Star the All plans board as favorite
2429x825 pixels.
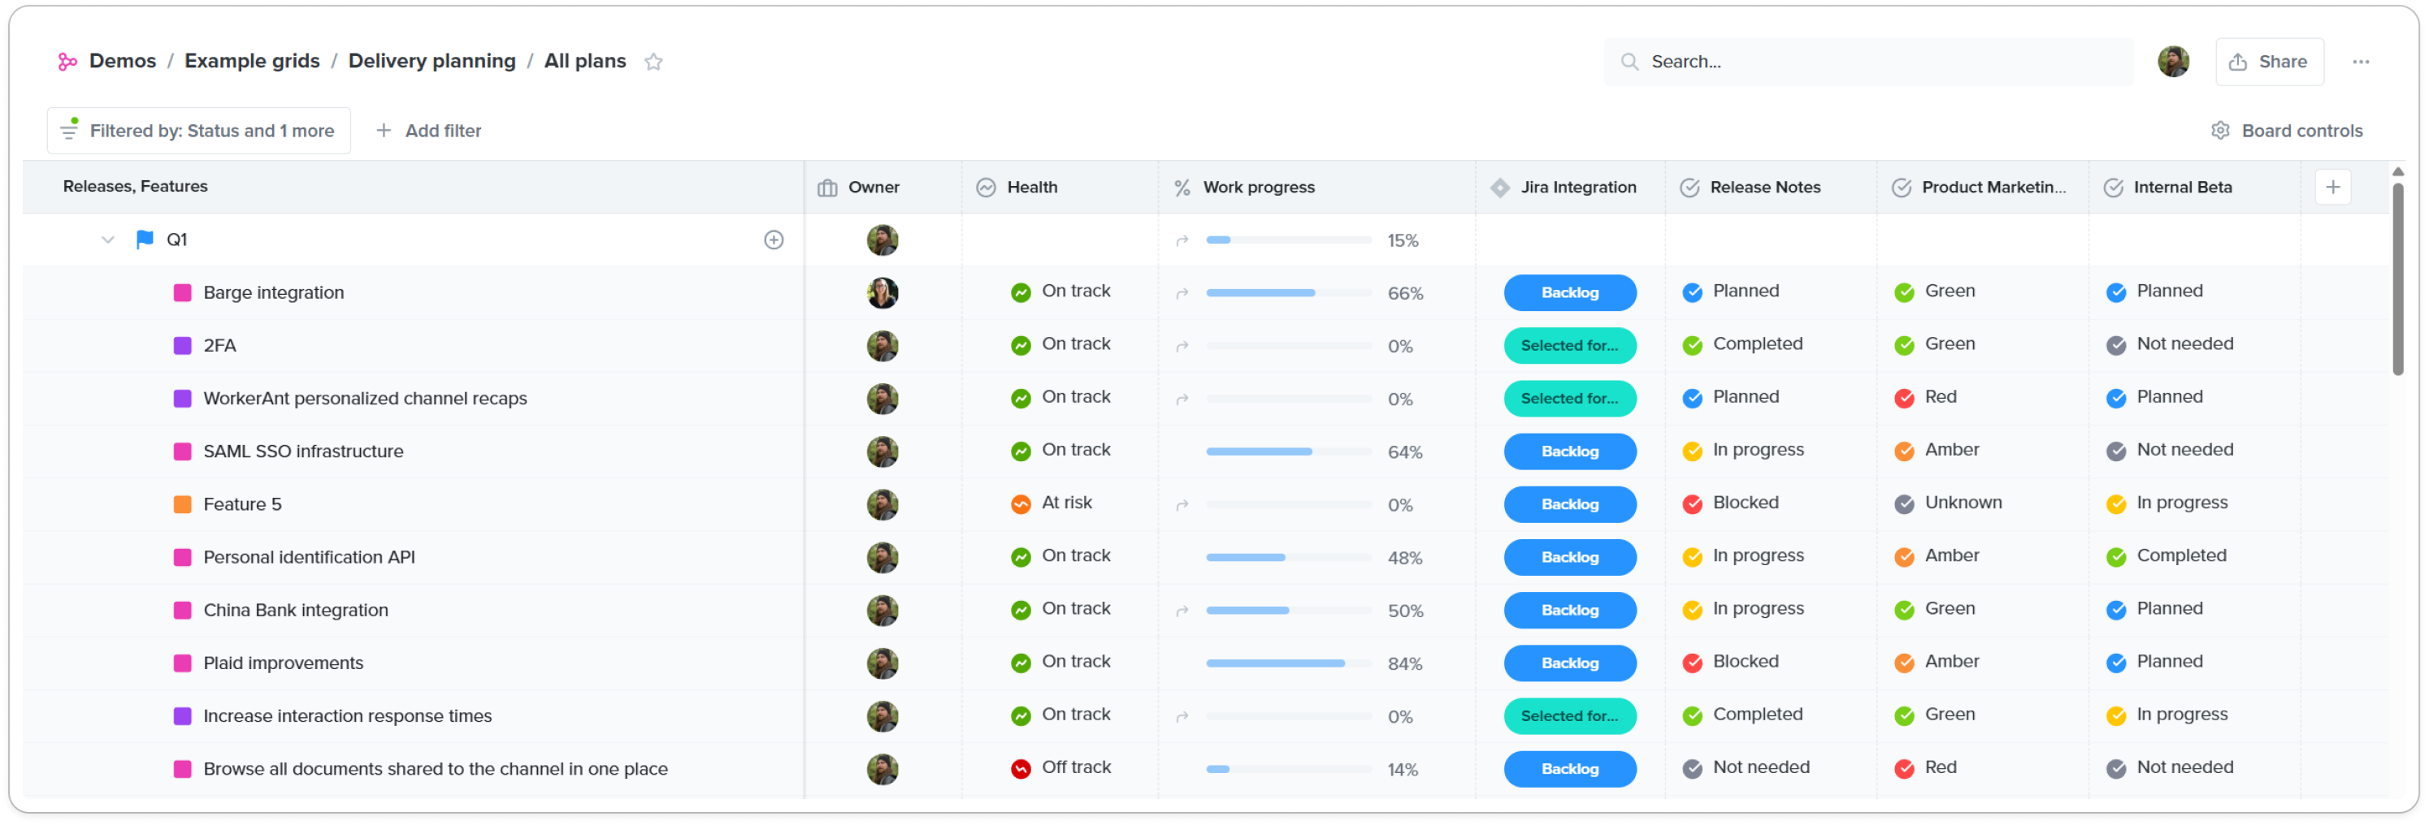point(653,61)
